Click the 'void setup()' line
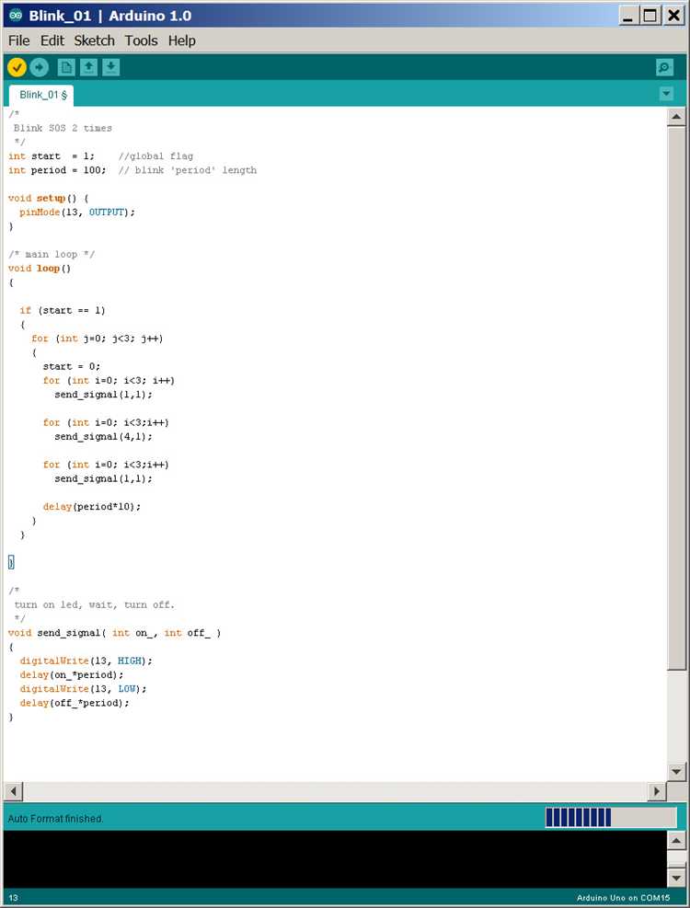This screenshot has height=908, width=690. [x=49, y=198]
